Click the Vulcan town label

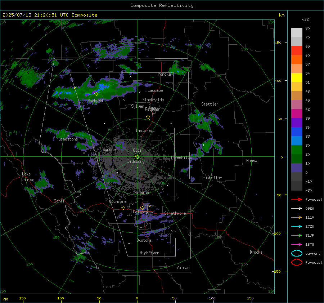point(183,268)
